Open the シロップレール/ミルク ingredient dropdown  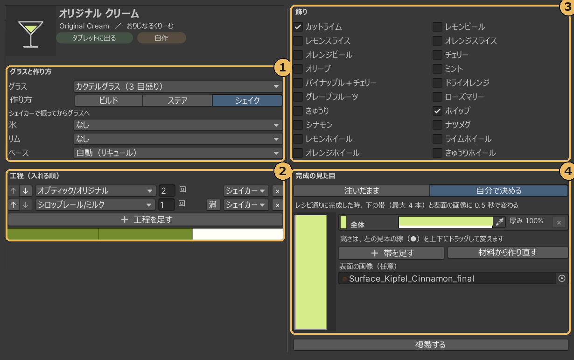coord(95,205)
